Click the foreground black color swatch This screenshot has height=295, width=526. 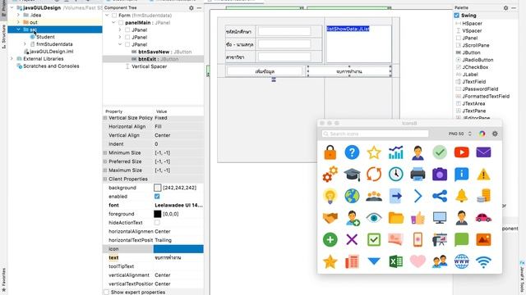pyautogui.click(x=157, y=214)
